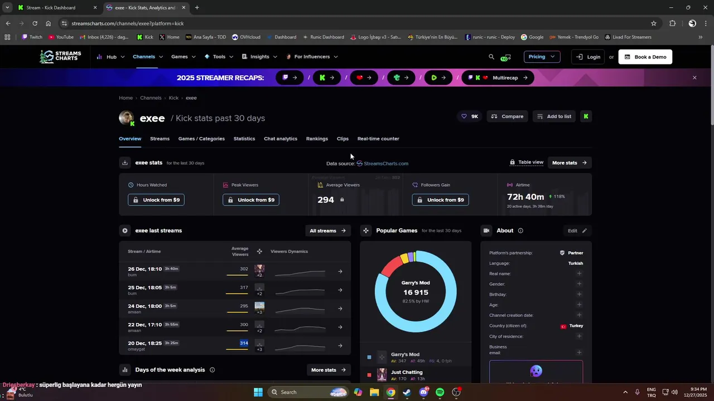Open the Chrome tab search dropdown arrow
714x401 pixels.
(x=7, y=8)
